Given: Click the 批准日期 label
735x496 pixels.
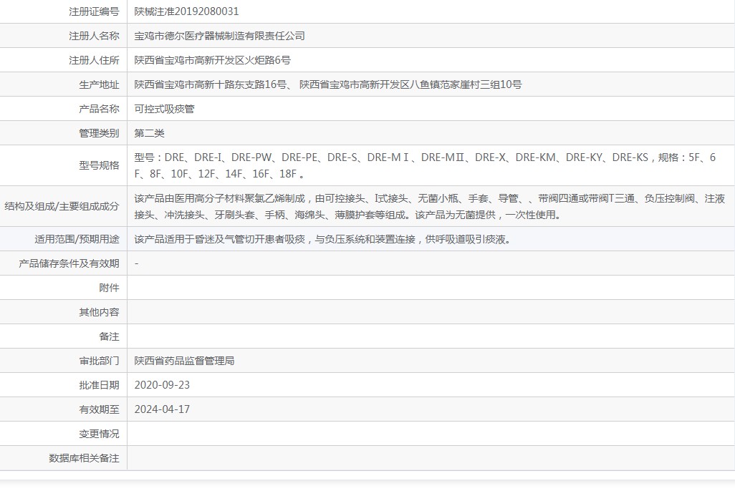Looking at the screenshot, I should click(x=99, y=385).
